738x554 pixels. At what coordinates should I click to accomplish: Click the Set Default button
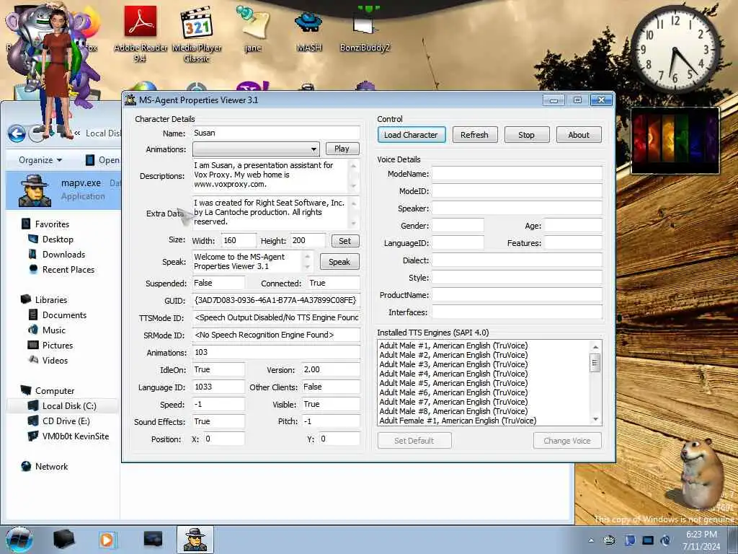[414, 441]
